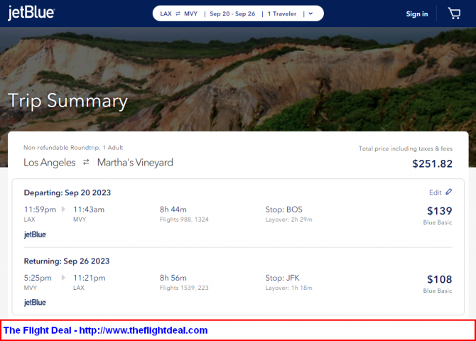
Task: Click Layover: 2h 29m text
Action: point(288,220)
